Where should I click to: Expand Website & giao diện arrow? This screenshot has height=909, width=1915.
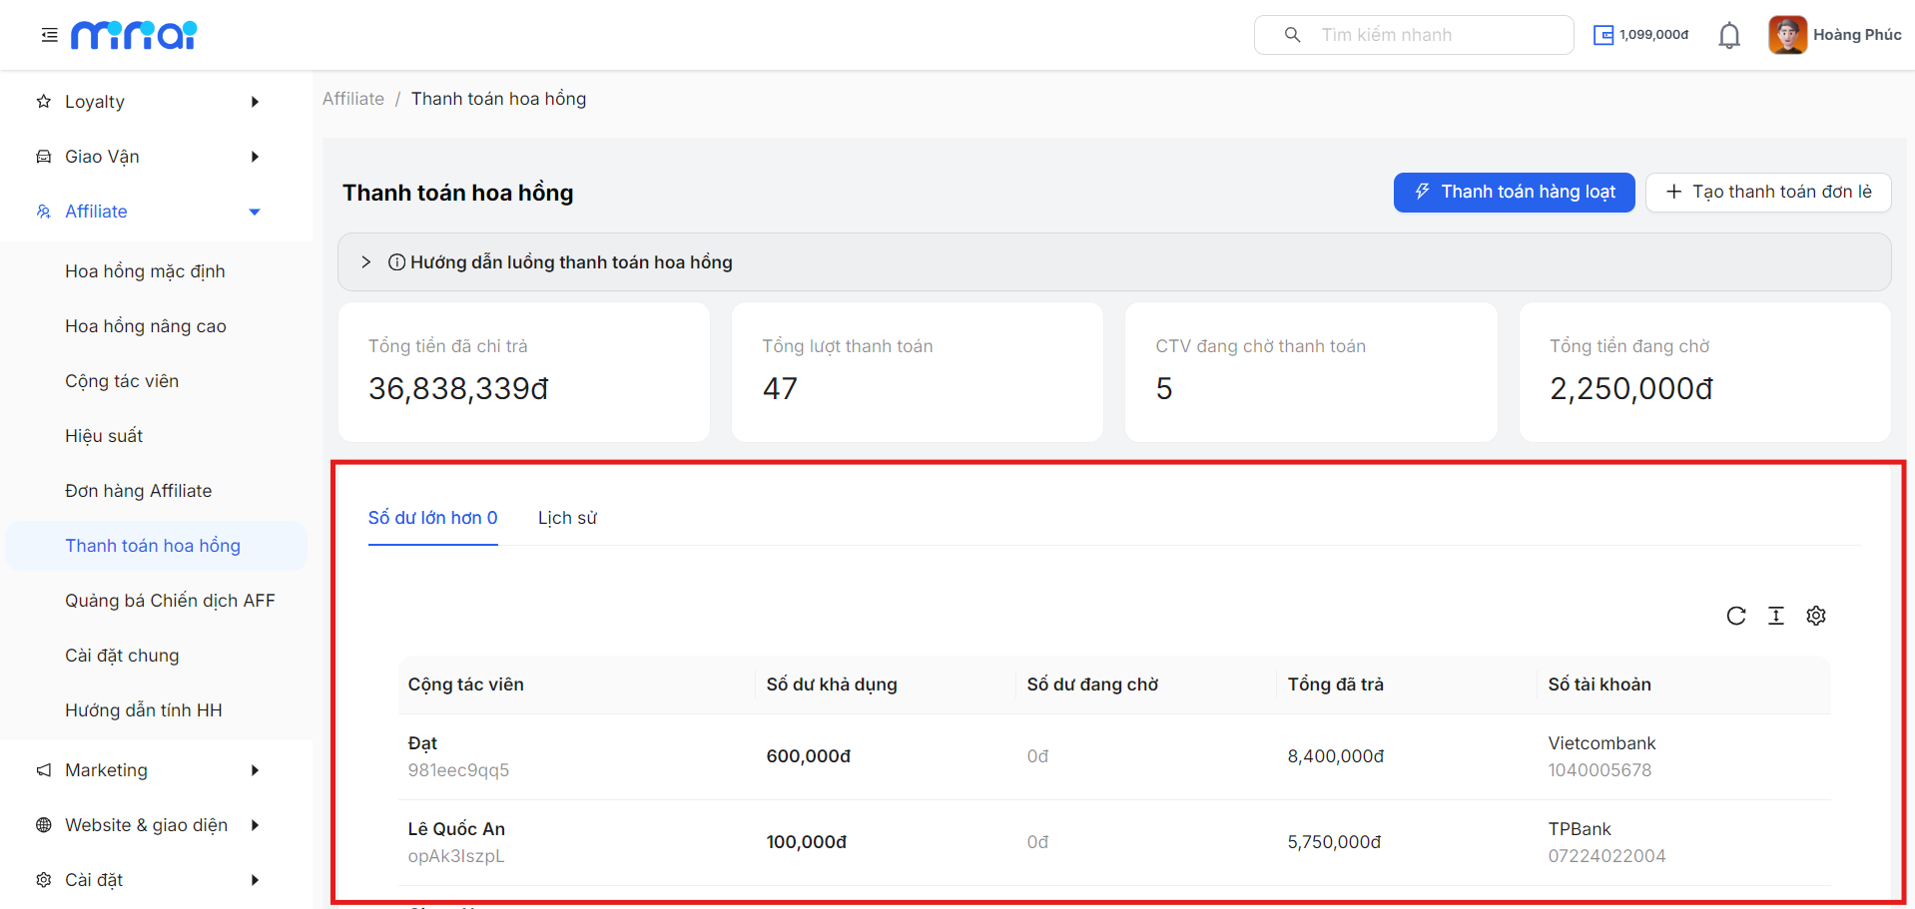255,825
